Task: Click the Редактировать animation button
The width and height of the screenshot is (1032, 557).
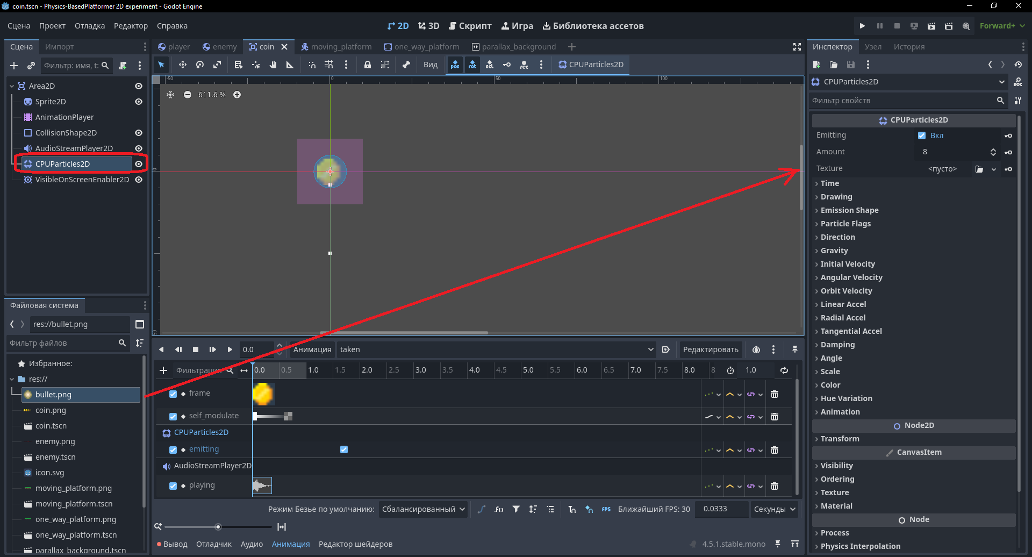Action: pyautogui.click(x=711, y=349)
